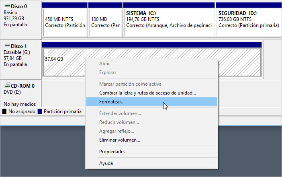The height and width of the screenshot is (177, 282).
Task: Click the black 'No asignado' legend swatch
Action: point(4,111)
